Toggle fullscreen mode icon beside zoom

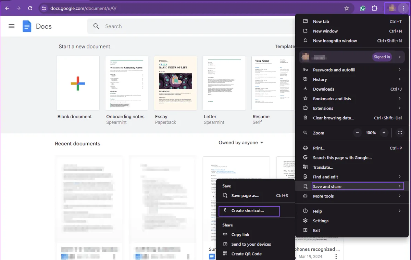pyautogui.click(x=400, y=133)
